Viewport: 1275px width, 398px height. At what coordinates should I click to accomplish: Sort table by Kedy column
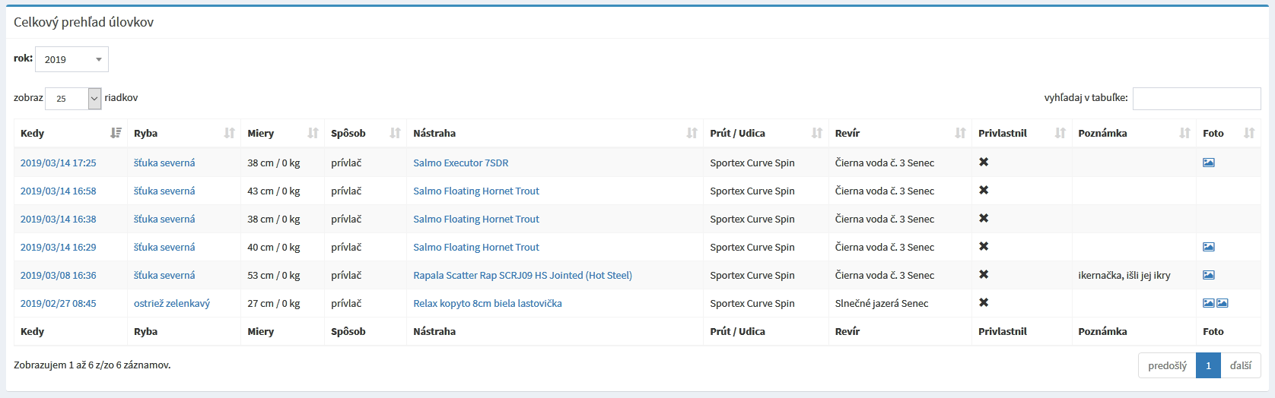71,133
